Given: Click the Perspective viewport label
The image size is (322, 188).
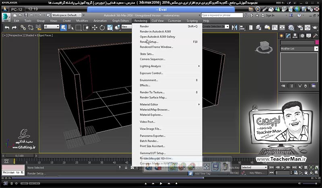Looking at the screenshot, I should pyautogui.click(x=15, y=35).
